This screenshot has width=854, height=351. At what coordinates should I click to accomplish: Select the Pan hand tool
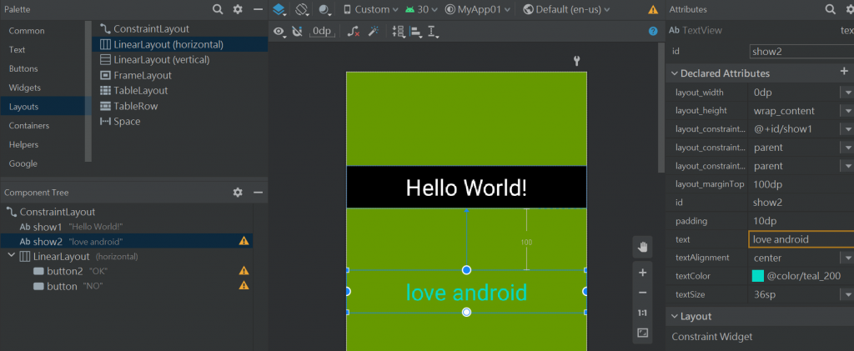point(642,246)
